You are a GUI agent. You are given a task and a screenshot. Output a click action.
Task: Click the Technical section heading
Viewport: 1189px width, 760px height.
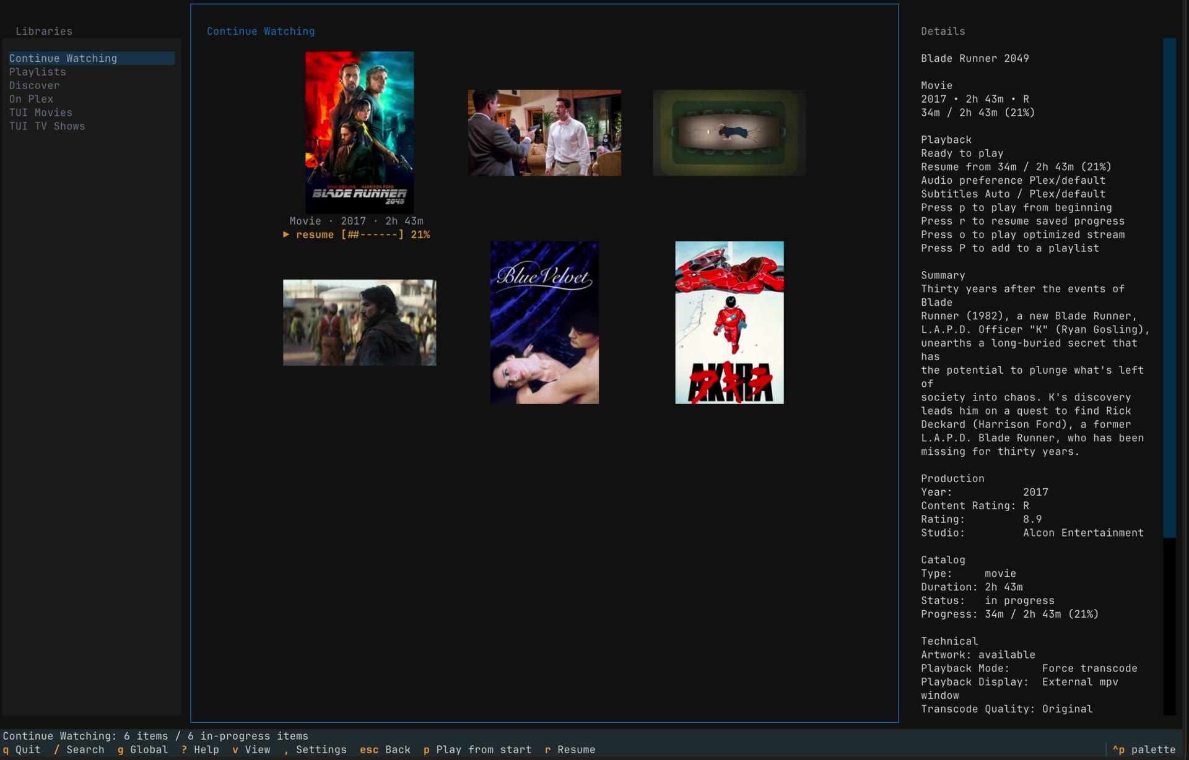click(949, 641)
